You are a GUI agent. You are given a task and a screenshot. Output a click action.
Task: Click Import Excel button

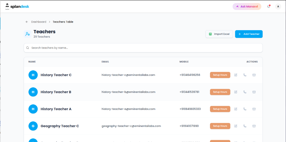[219, 34]
